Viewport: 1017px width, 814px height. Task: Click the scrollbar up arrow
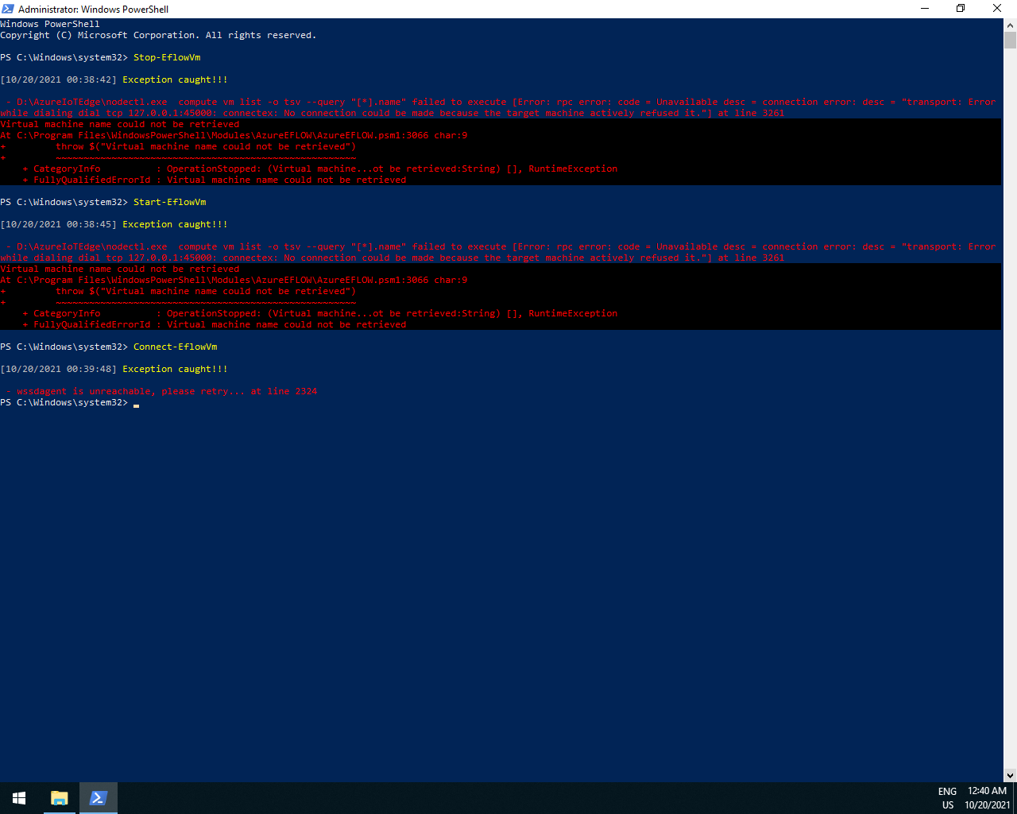pos(1010,25)
